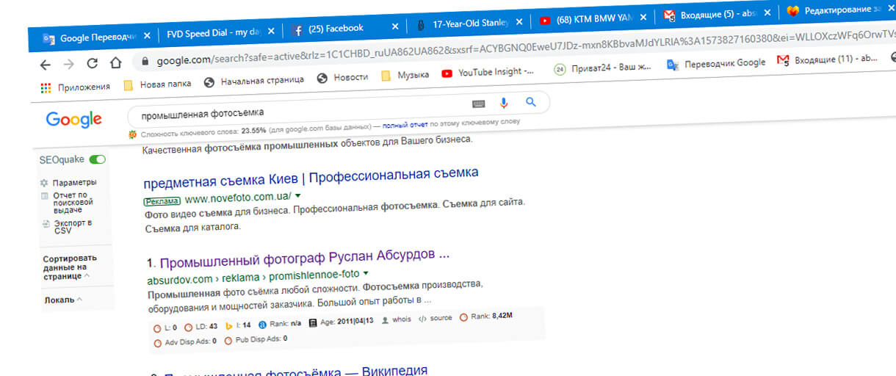Click the Rank: 8,42M icon
Viewport: 896px width, 376px height.
(x=463, y=317)
